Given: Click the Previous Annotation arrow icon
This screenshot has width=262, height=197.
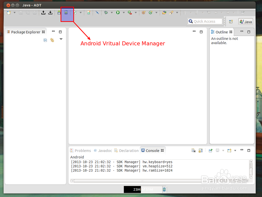Looking at the screenshot, I should tap(196, 13).
